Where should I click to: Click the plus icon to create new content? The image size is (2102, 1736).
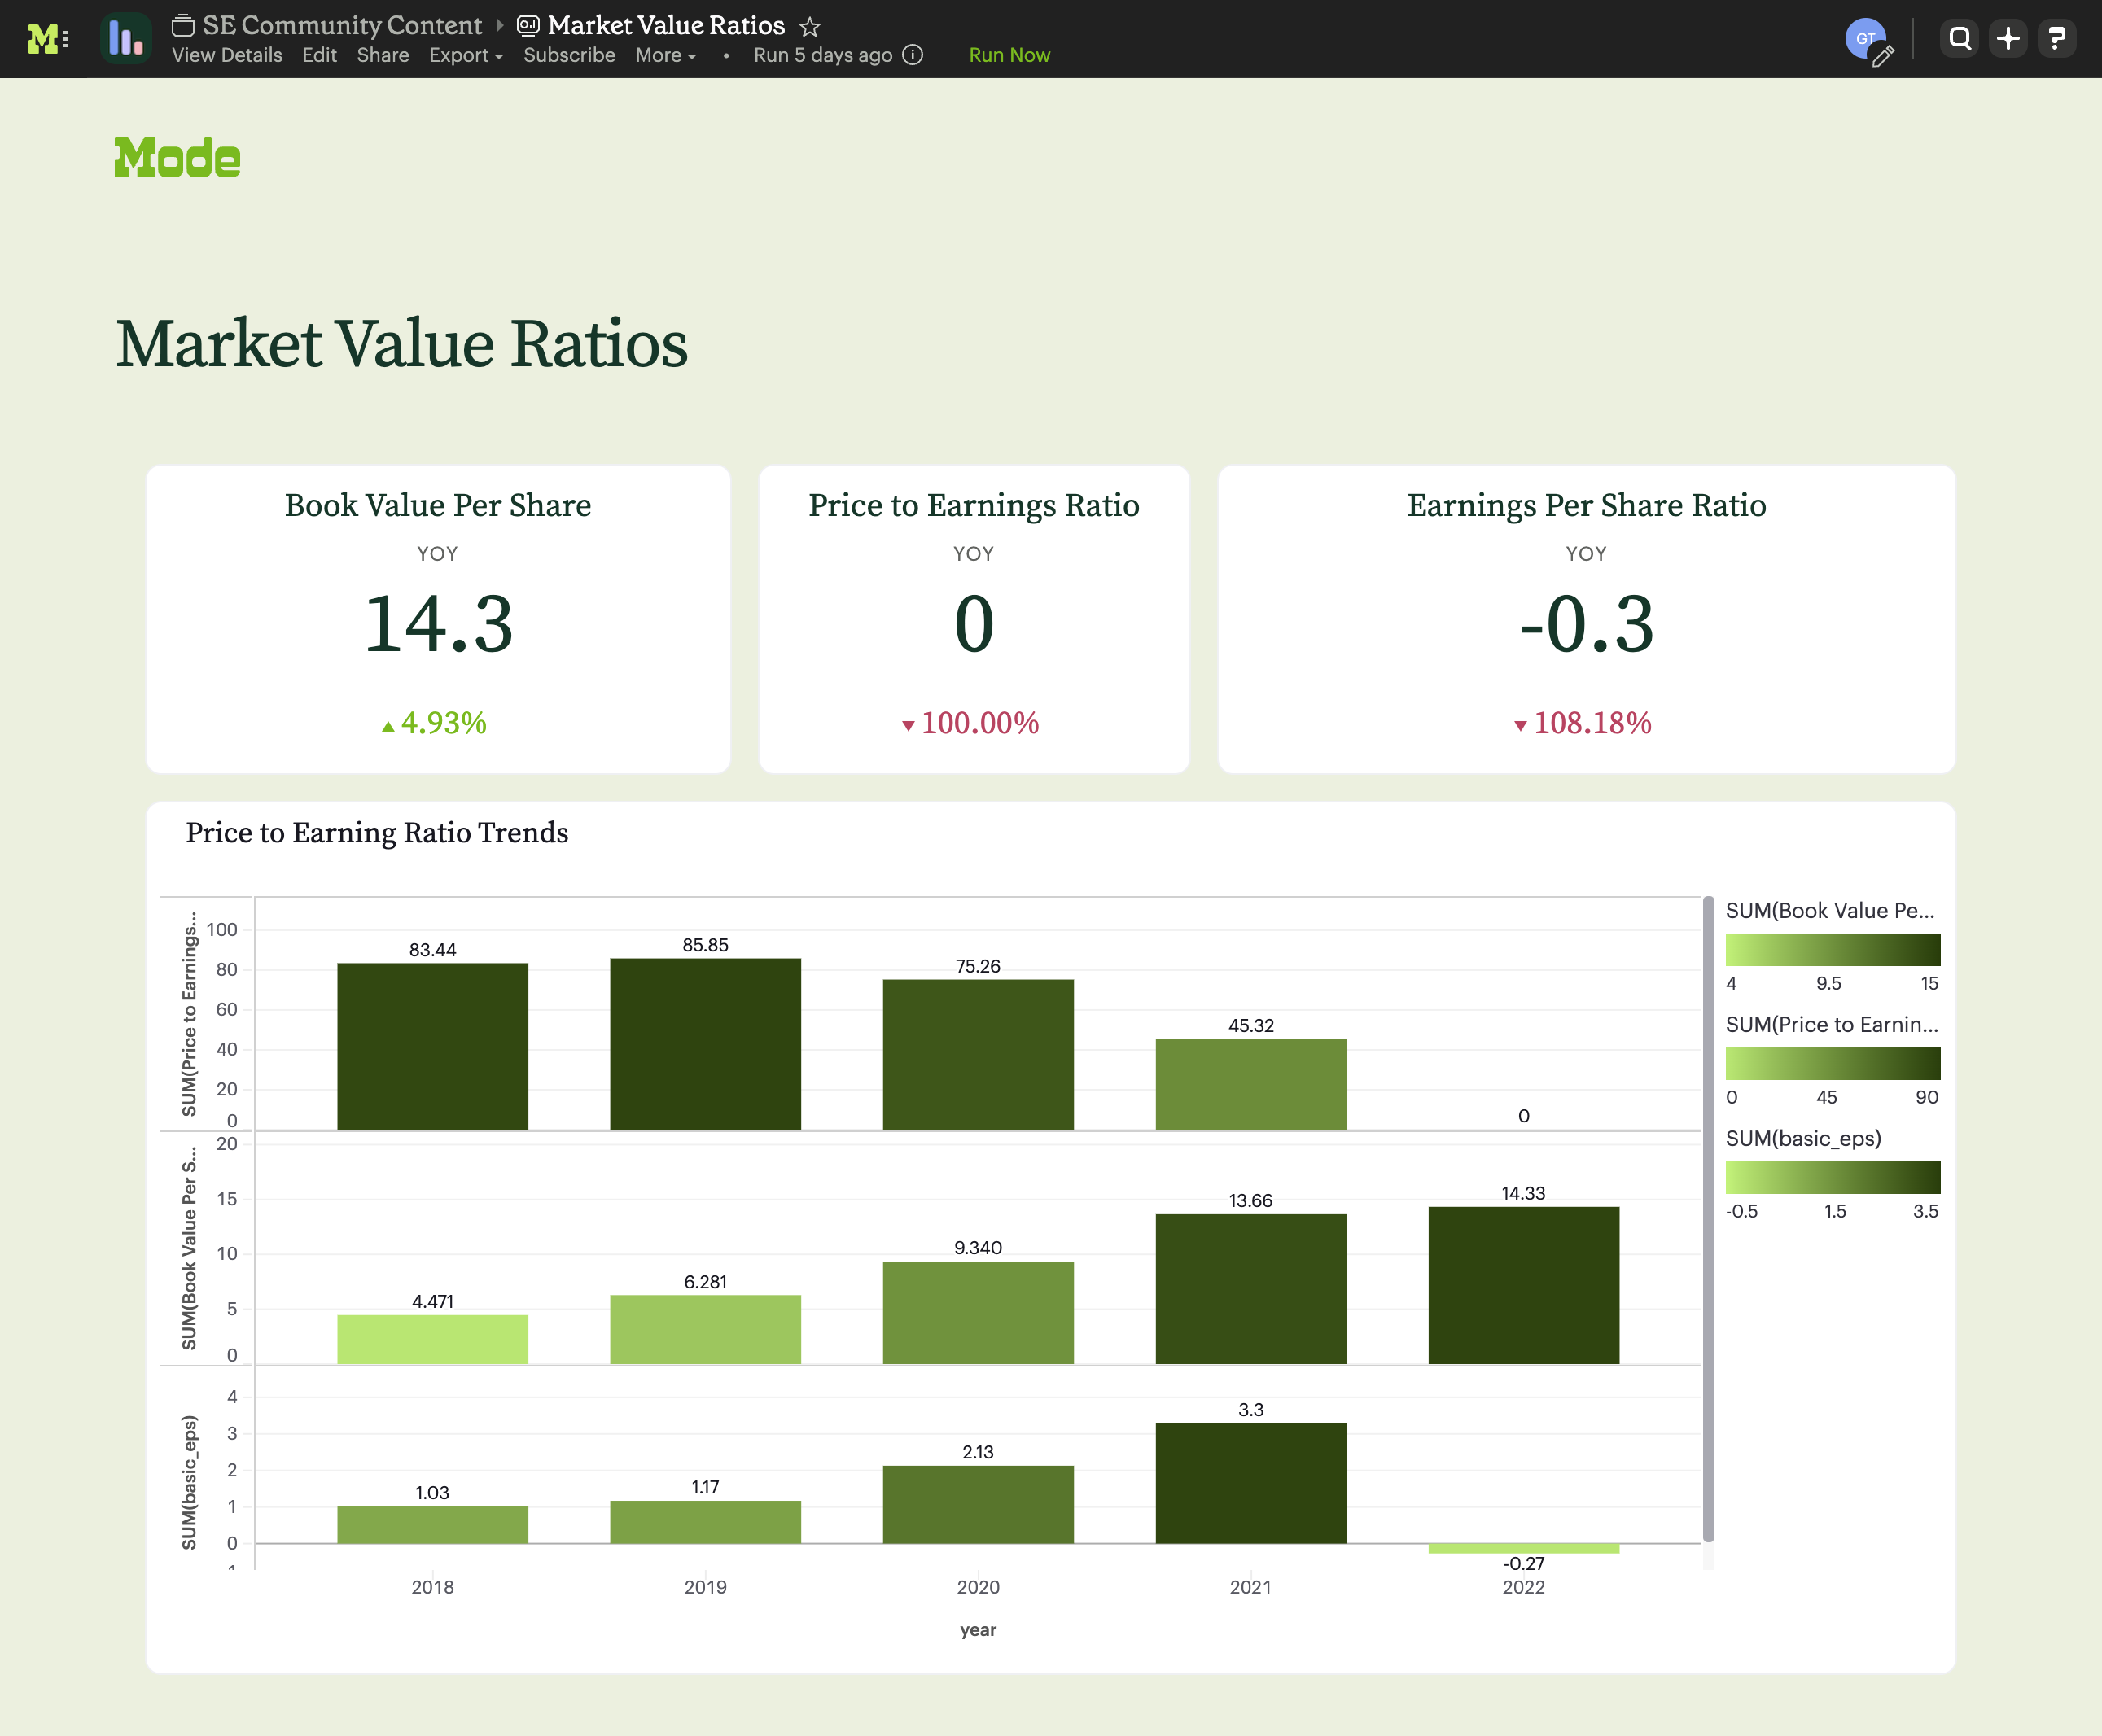pyautogui.click(x=2010, y=37)
